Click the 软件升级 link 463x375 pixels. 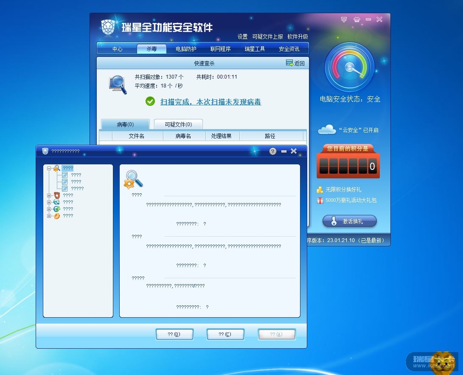coord(297,37)
